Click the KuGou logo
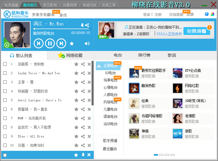The height and width of the screenshot is (161, 218). click(x=16, y=14)
